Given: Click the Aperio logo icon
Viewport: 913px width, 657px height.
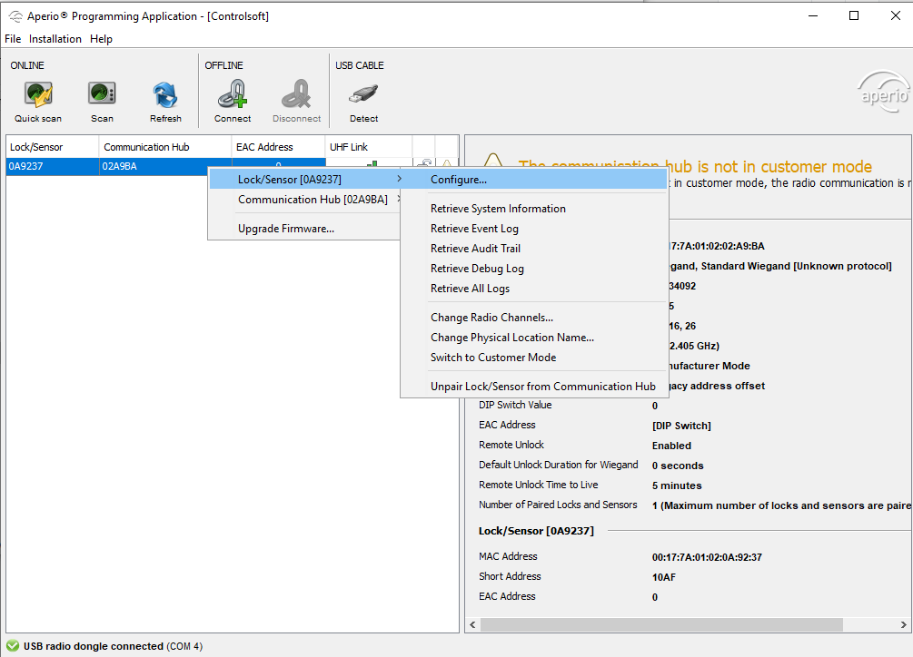Looking at the screenshot, I should 883,92.
